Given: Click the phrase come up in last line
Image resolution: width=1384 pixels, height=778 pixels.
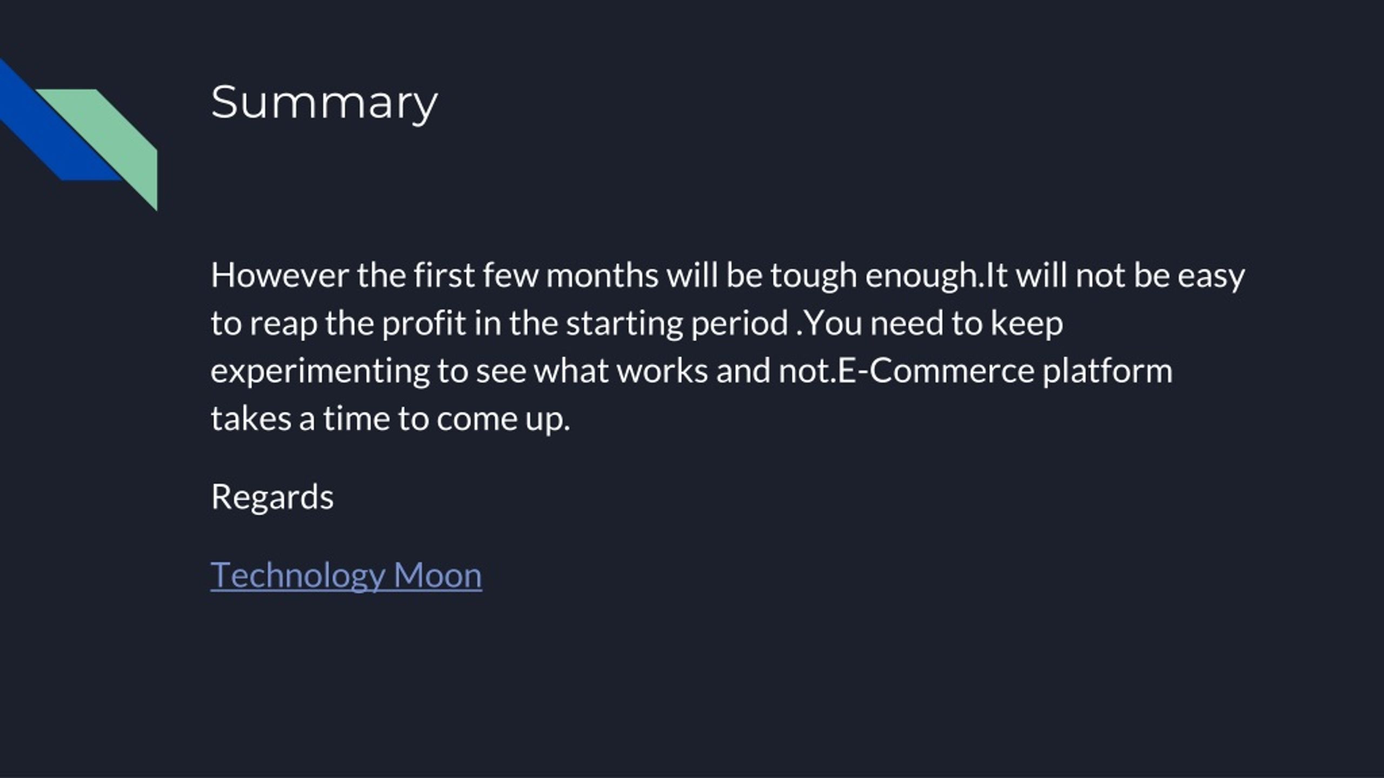Looking at the screenshot, I should pyautogui.click(x=503, y=420).
